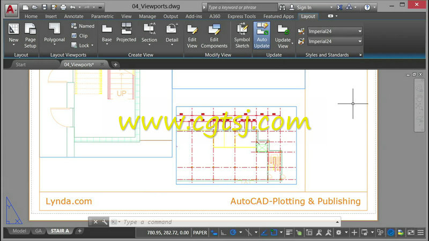
Task: Expand Styles and Standards dialog launcher
Action: pos(360,55)
